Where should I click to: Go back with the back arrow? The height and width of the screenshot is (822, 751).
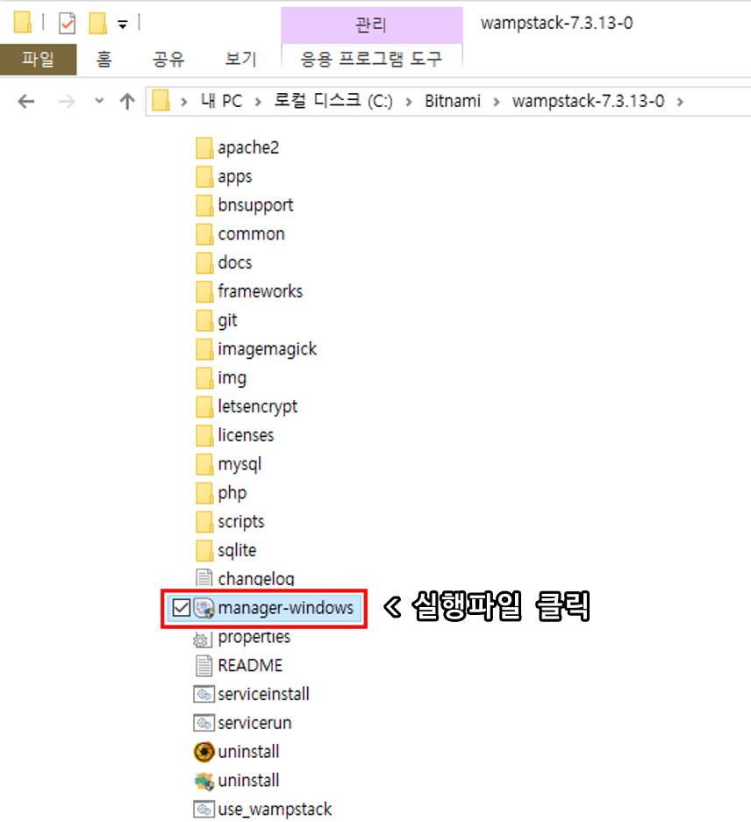pos(26,101)
